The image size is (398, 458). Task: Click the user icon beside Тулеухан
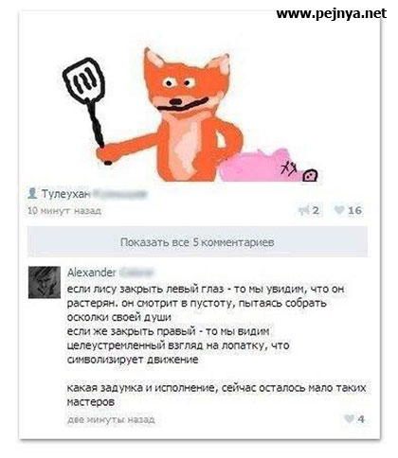(x=32, y=193)
